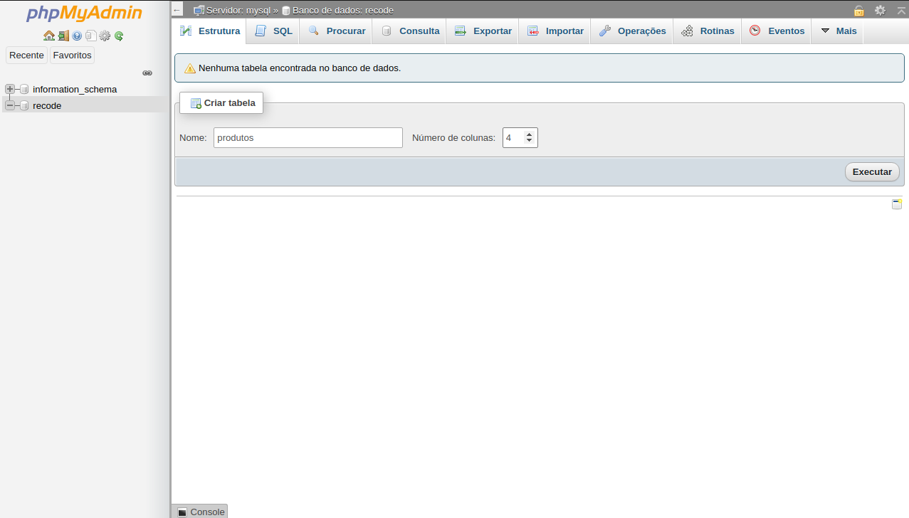Switch to the Estrutura tab
This screenshot has width=909, height=518.
210,31
